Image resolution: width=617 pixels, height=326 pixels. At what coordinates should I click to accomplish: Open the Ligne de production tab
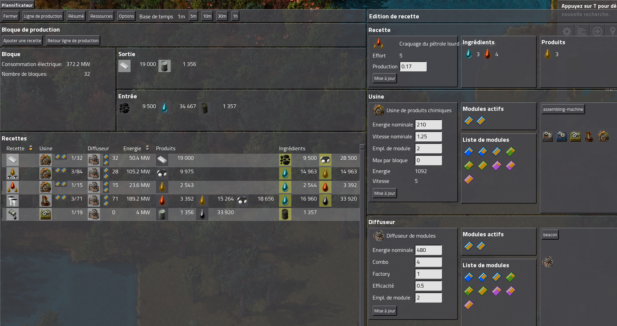(x=43, y=16)
